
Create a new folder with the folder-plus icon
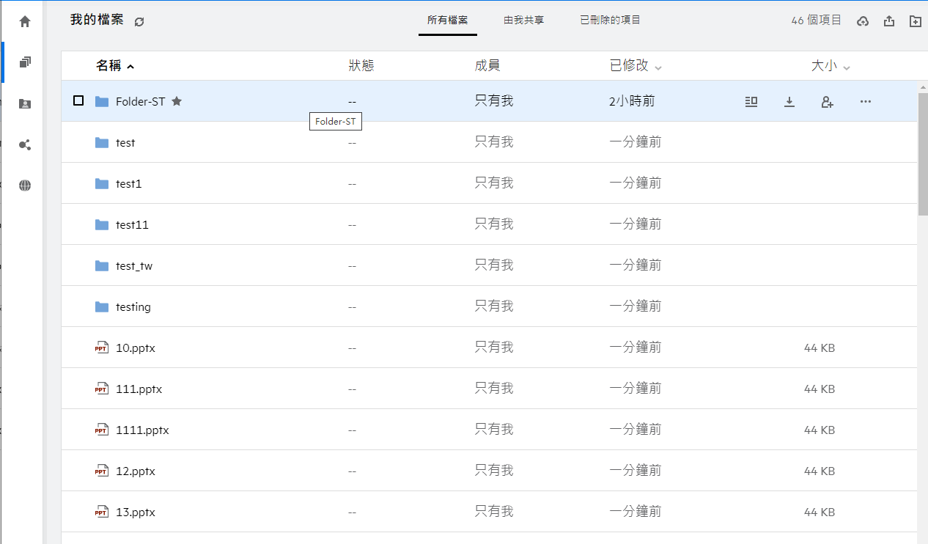point(915,21)
